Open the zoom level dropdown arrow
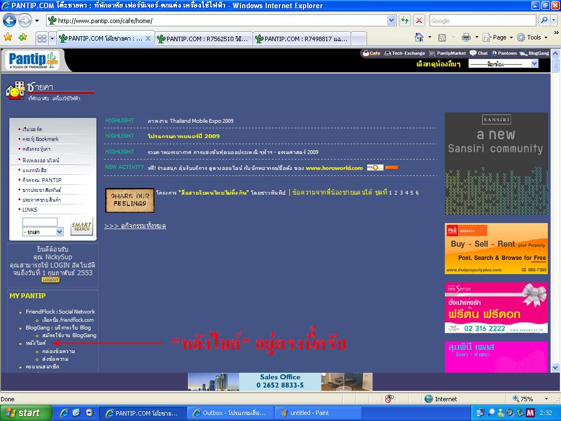 click(x=546, y=399)
